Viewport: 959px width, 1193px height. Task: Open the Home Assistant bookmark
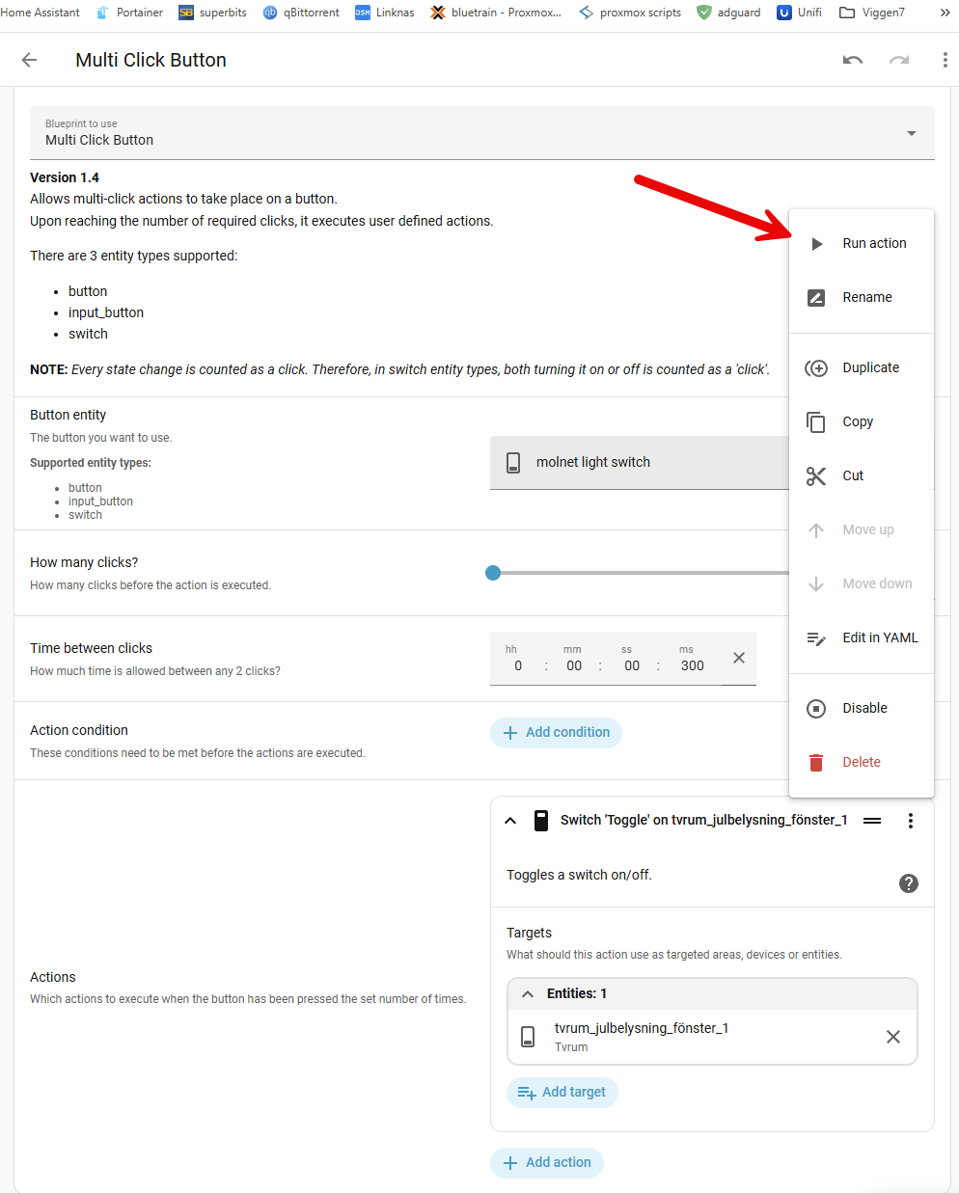(40, 13)
